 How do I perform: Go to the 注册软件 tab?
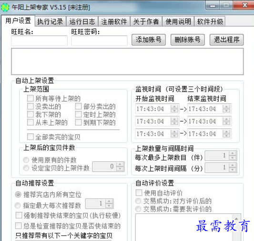pyautogui.click(x=114, y=21)
